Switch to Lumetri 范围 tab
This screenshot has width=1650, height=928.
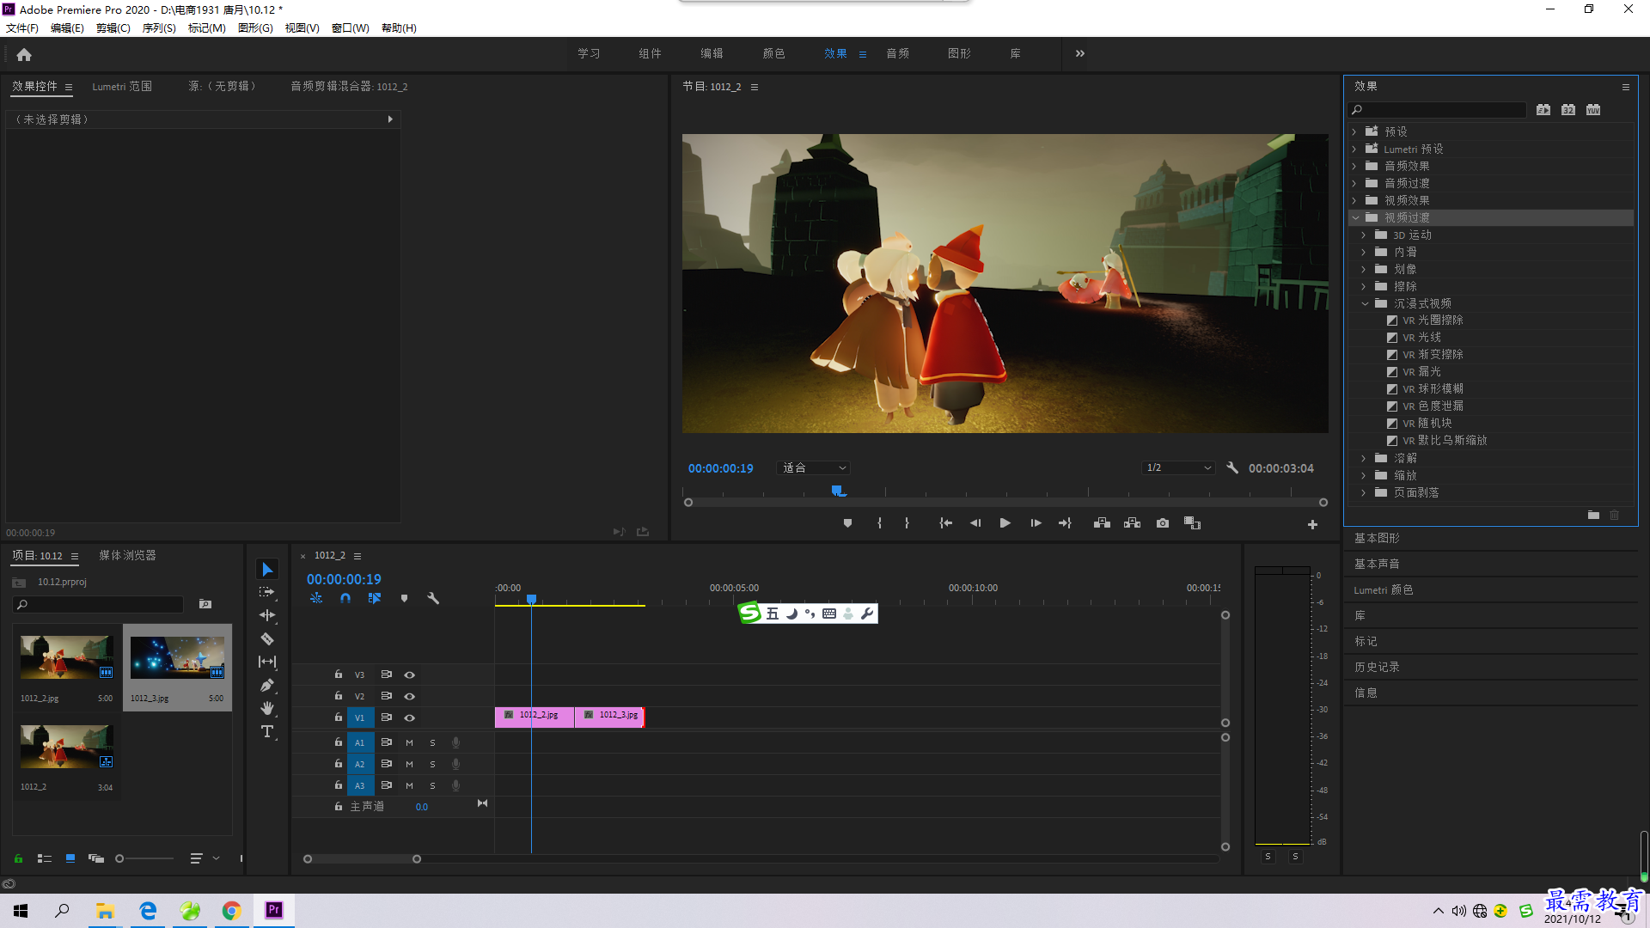[x=122, y=86]
